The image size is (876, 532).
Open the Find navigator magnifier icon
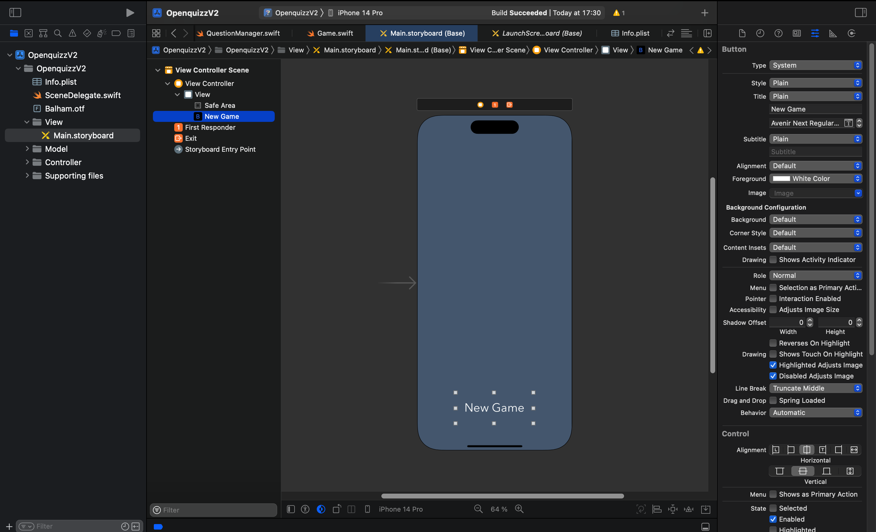click(x=58, y=34)
